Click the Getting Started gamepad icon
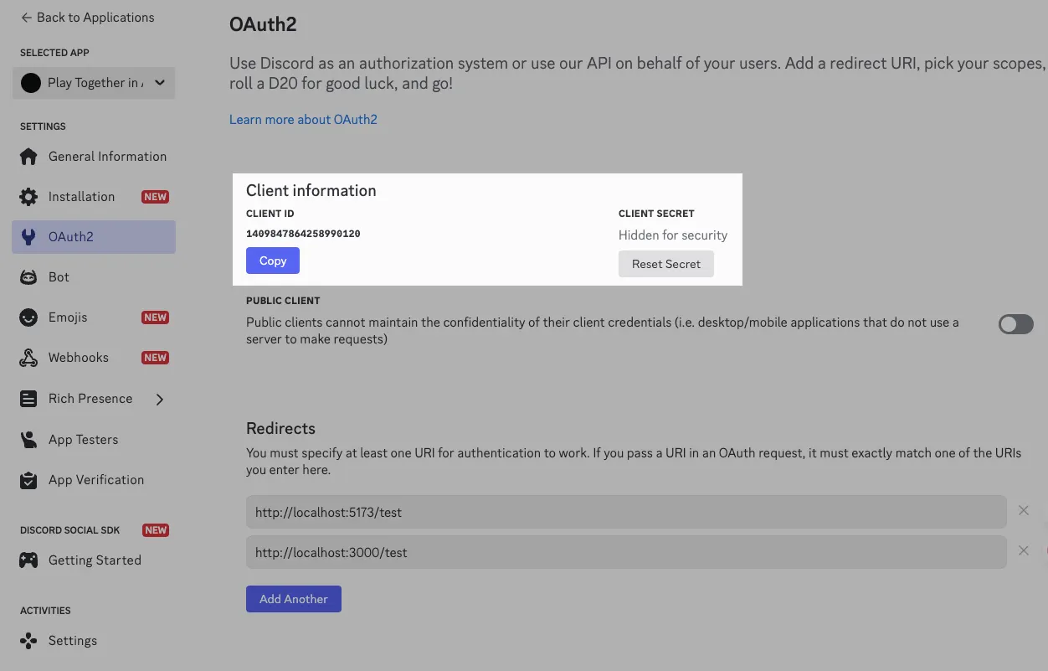This screenshot has width=1048, height=671. coord(28,560)
